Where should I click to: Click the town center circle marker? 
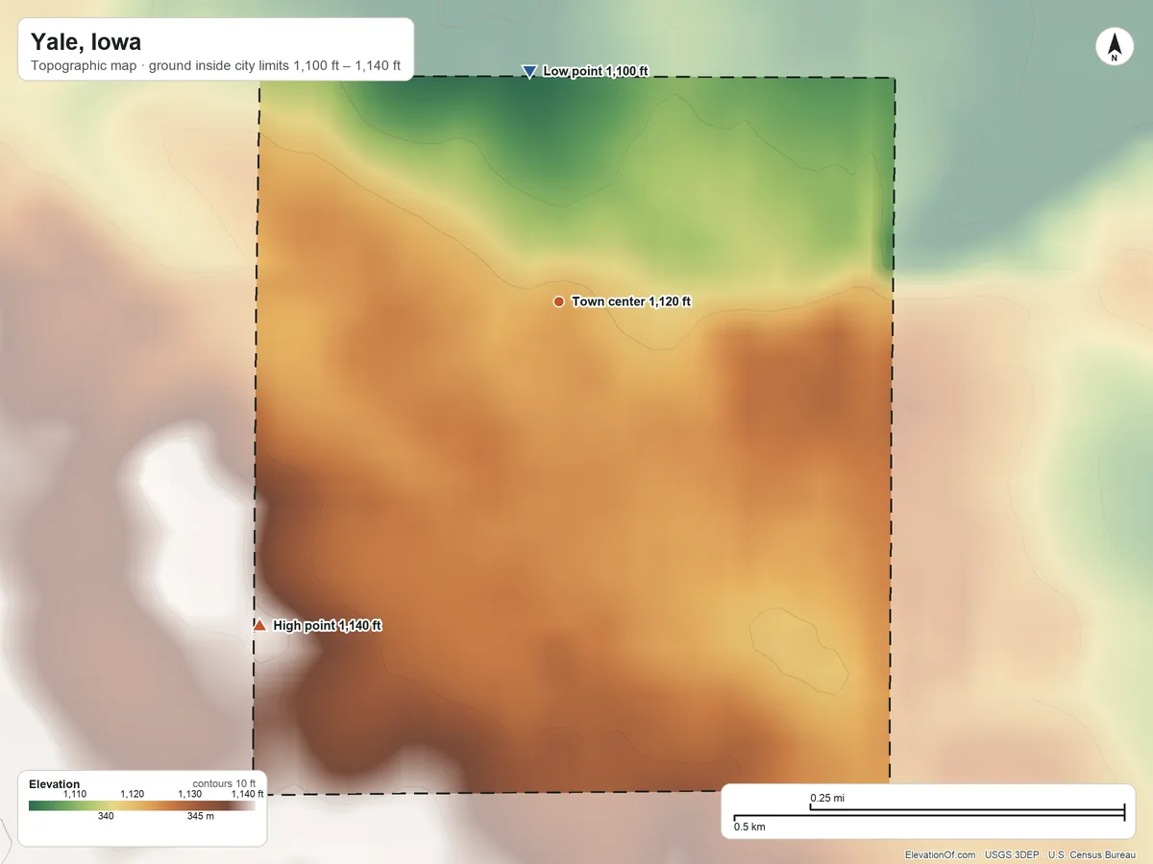click(x=558, y=301)
